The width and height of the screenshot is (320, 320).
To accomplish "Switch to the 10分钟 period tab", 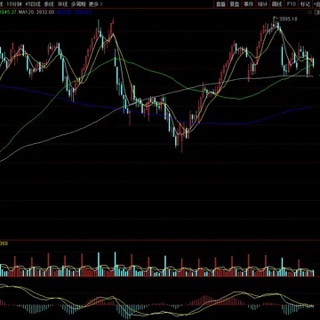I will [14, 4].
